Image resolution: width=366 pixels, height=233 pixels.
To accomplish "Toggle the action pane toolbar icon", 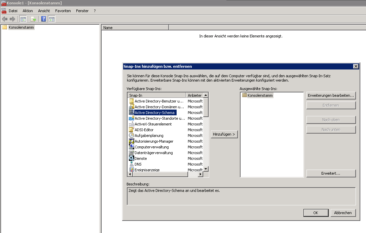I will 51,19.
